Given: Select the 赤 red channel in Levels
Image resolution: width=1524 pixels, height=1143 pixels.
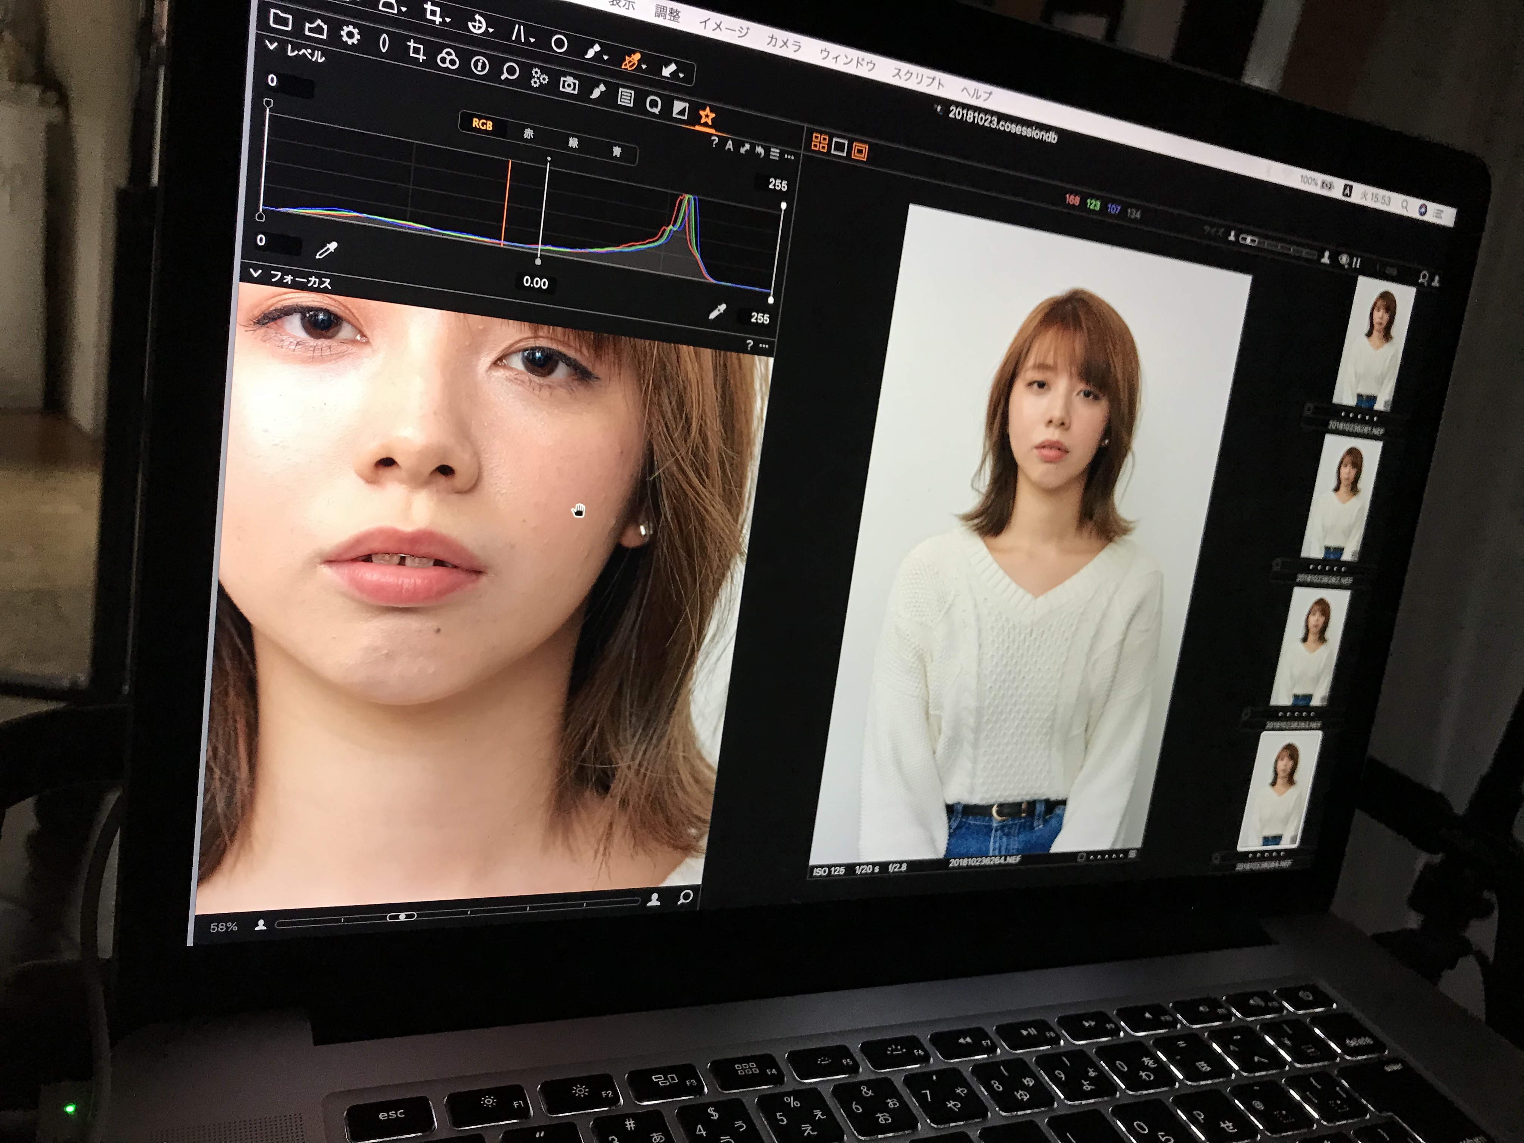Looking at the screenshot, I should (528, 134).
